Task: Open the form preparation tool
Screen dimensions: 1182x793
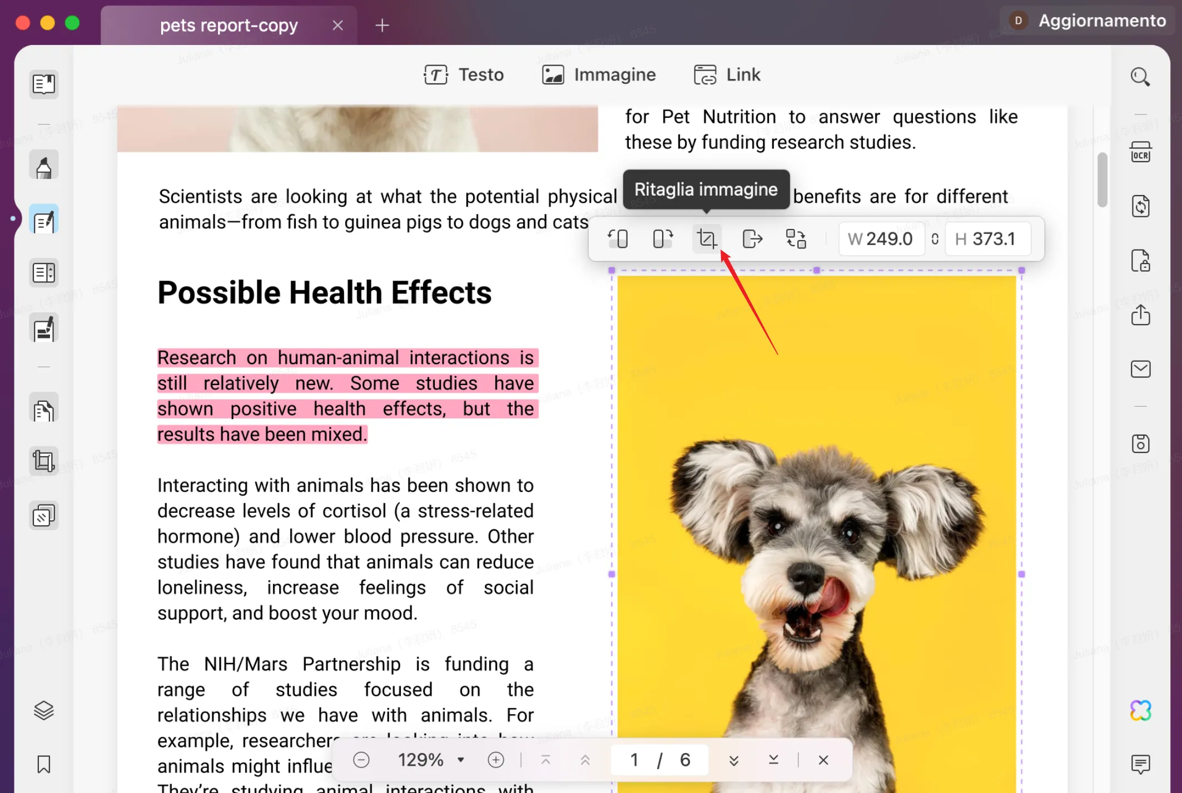Action: [43, 273]
